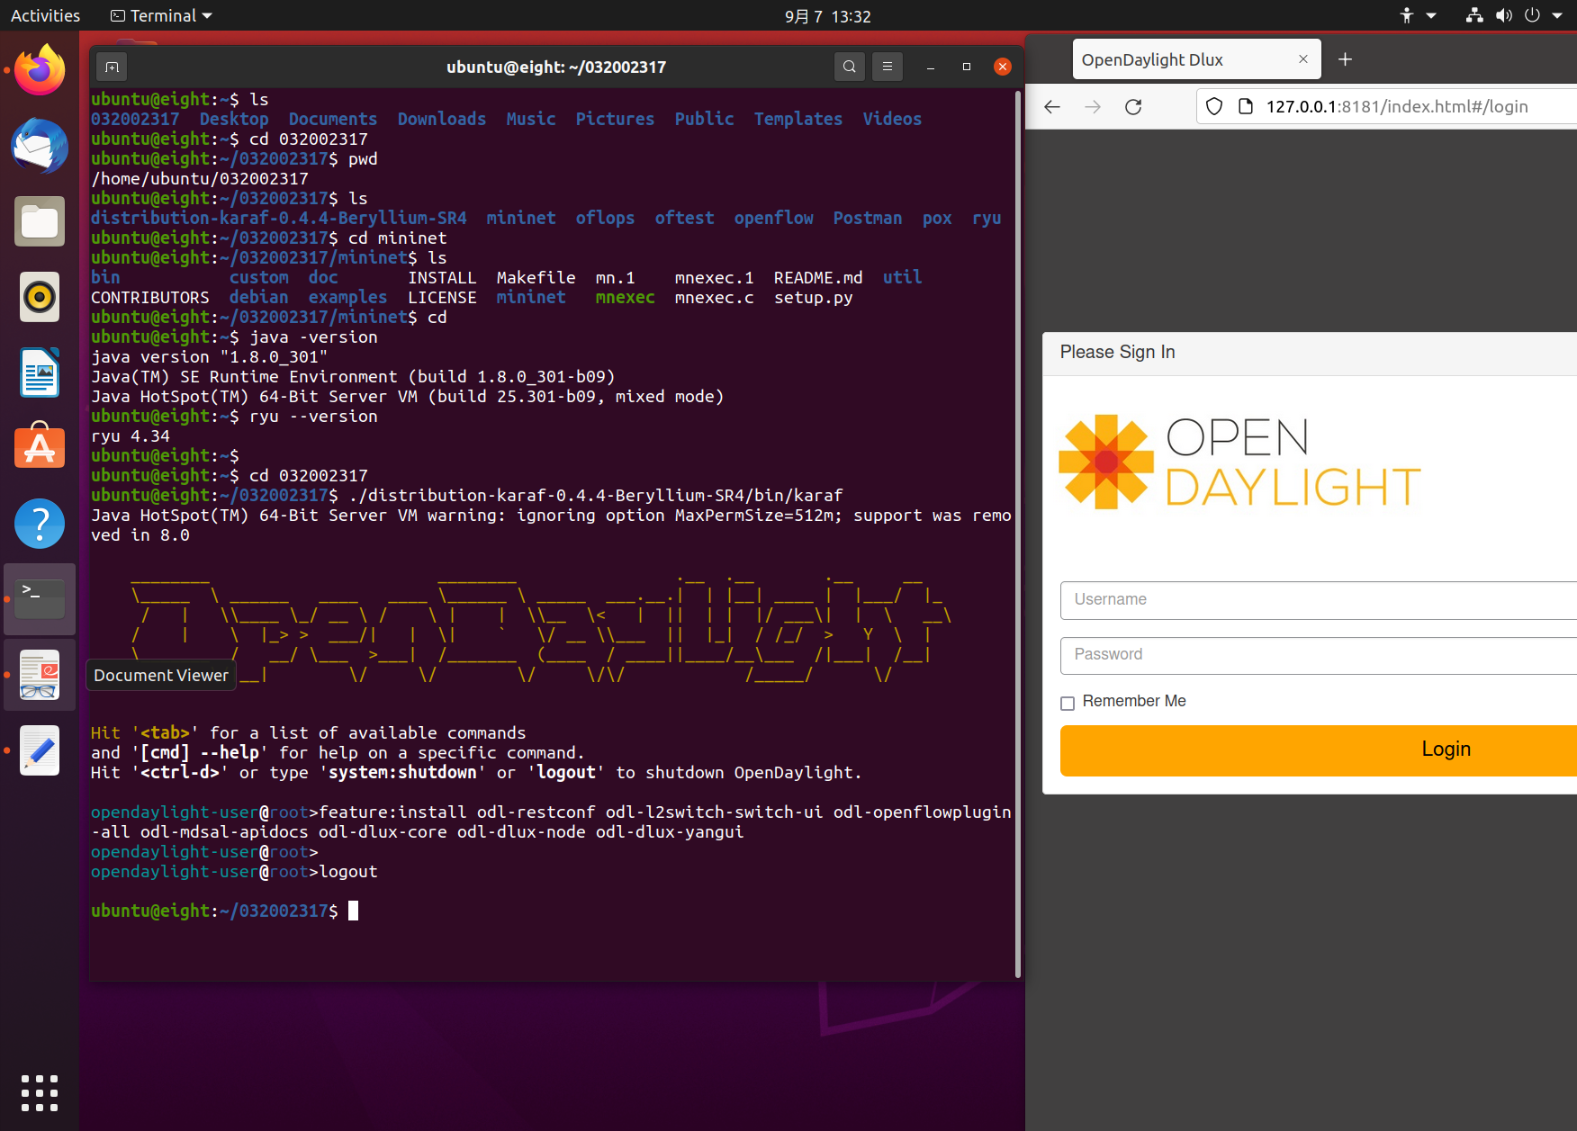Toggle the Remember Me checkbox

[1068, 703]
